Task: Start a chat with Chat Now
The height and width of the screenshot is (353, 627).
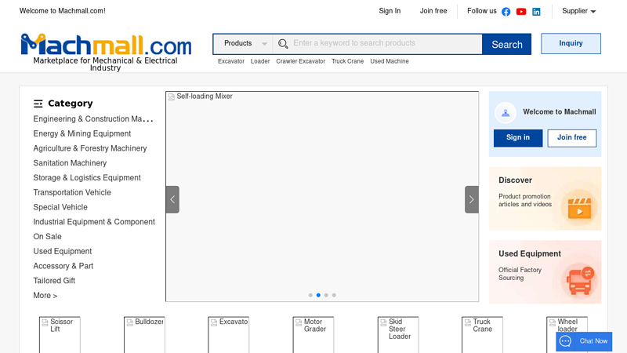Action: 584,341
